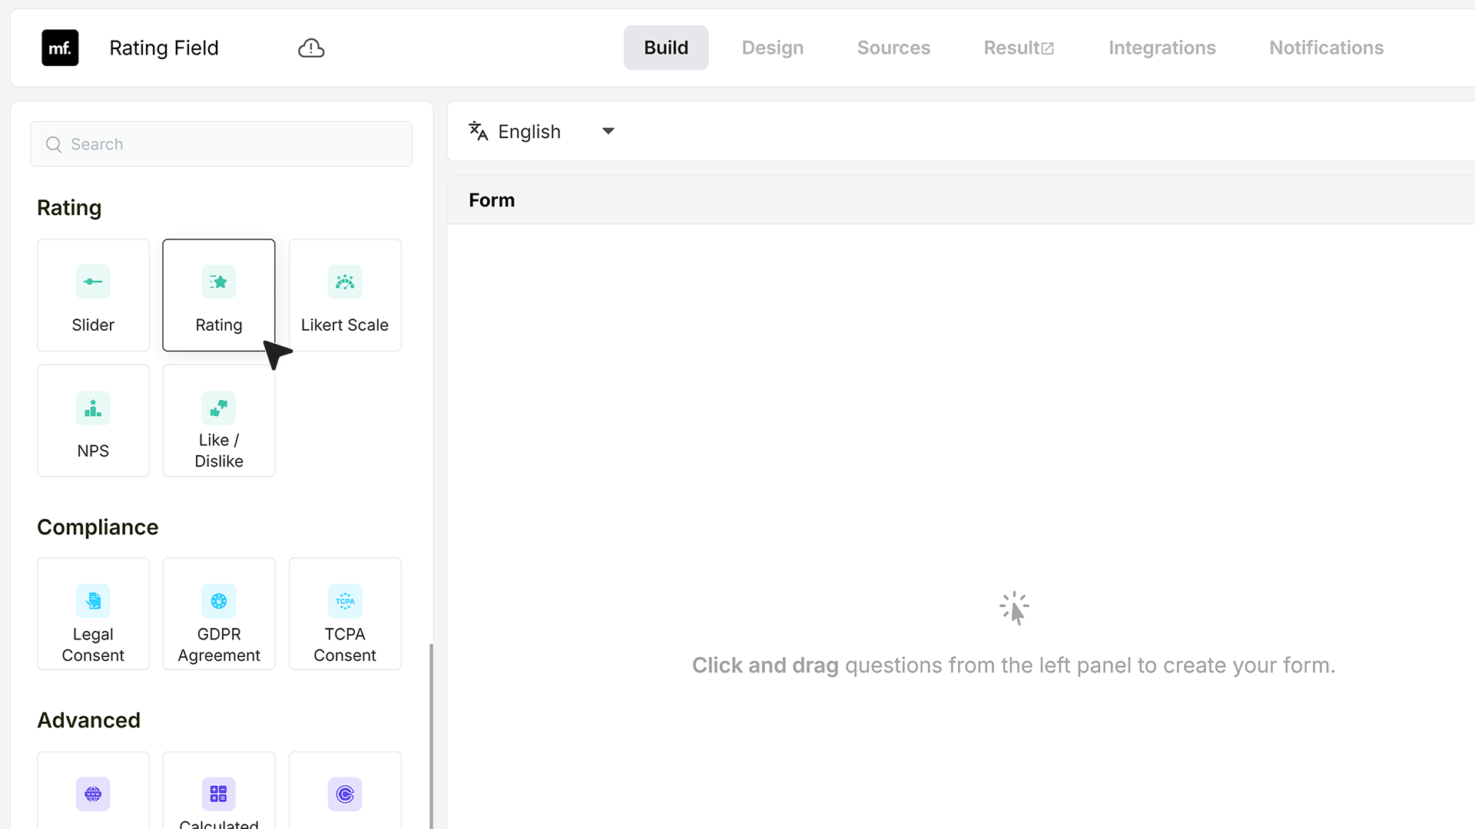Select the Slider field icon

click(93, 282)
